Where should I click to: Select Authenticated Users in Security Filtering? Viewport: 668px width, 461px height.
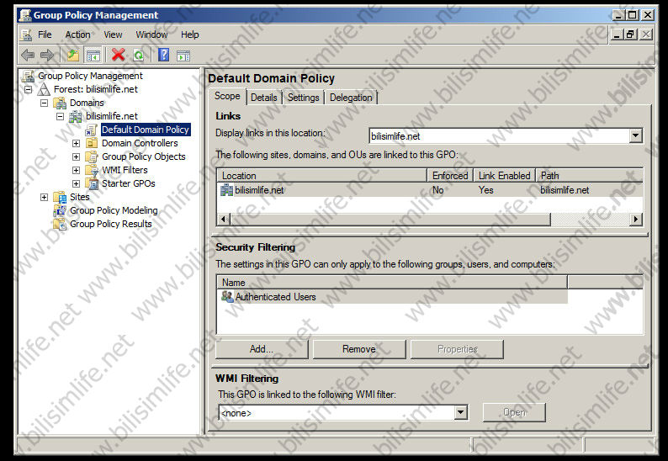tap(275, 297)
